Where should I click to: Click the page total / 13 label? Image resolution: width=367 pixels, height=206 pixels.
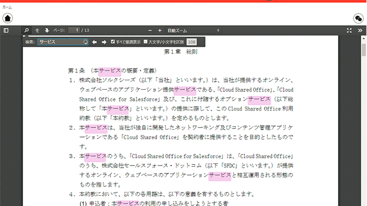(x=85, y=30)
